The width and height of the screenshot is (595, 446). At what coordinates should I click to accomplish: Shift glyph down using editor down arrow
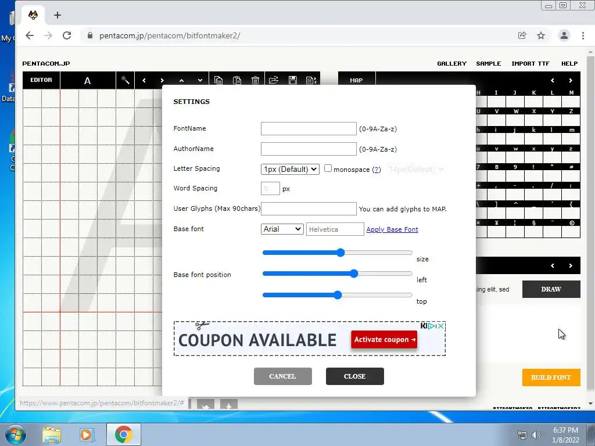(x=200, y=80)
